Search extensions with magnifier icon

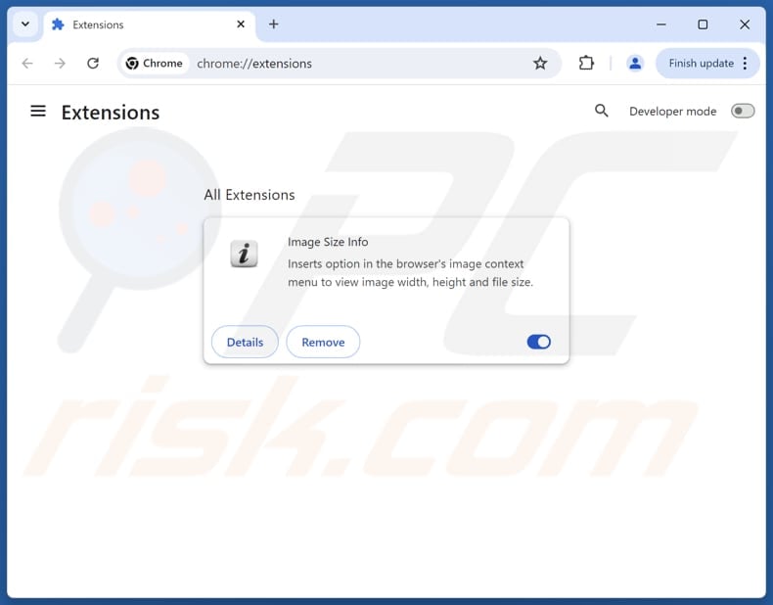point(601,111)
